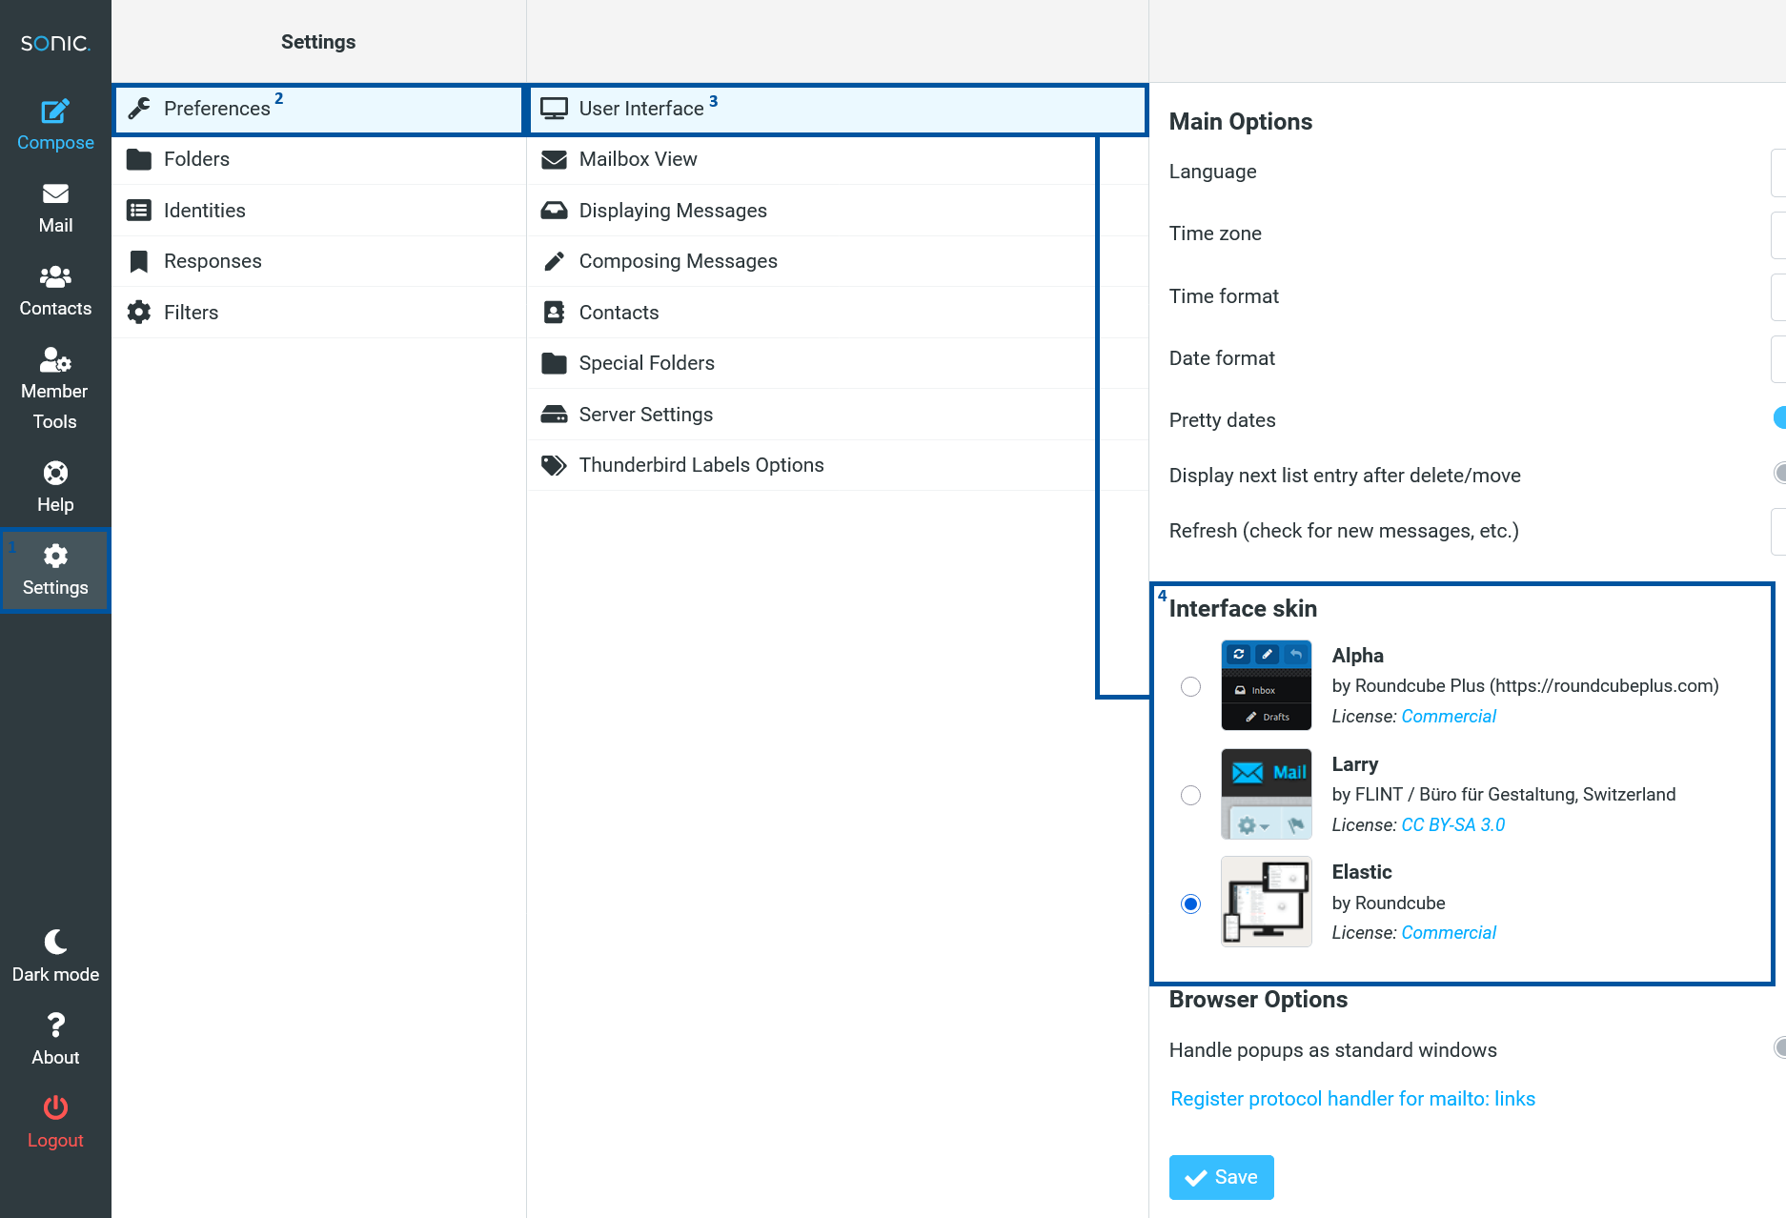This screenshot has height=1218, width=1786.
Task: Click the Server Settings drive icon
Action: (x=554, y=415)
